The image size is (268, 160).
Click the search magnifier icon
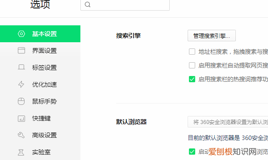coord(88,4)
